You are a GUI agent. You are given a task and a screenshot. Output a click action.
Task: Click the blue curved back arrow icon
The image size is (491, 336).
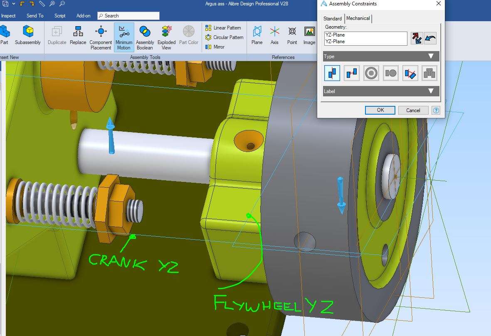pos(430,39)
